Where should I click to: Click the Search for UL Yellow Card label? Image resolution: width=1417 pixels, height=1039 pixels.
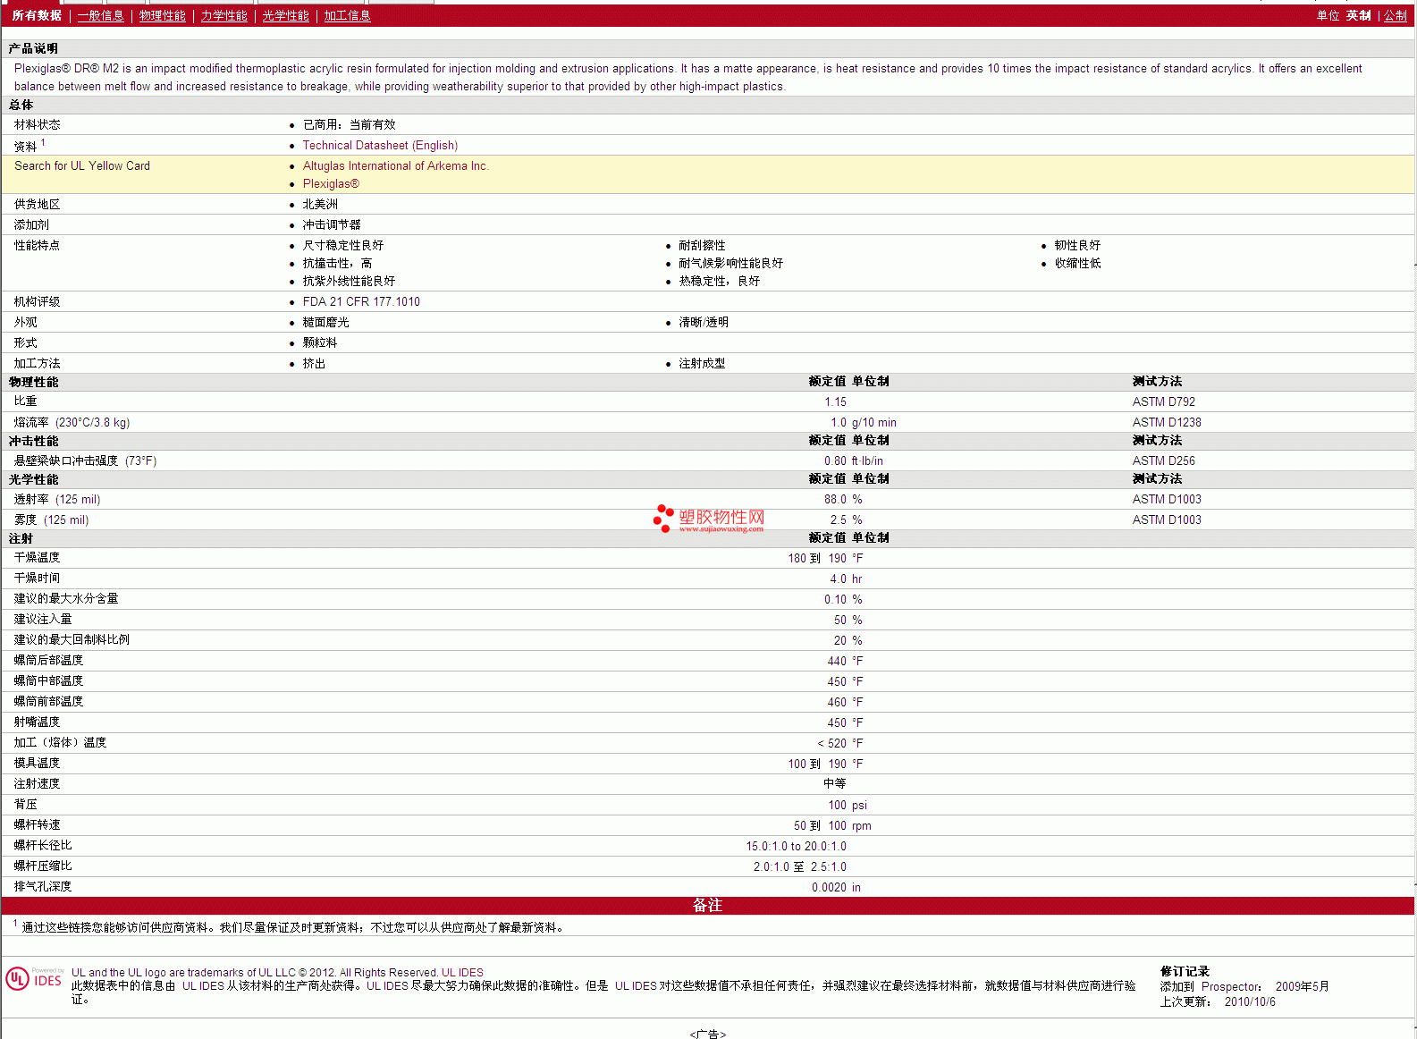coord(82,166)
